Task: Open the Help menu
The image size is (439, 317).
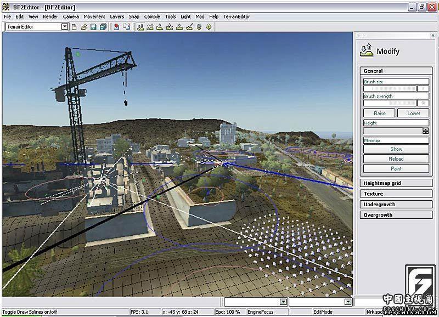Action: point(214,16)
